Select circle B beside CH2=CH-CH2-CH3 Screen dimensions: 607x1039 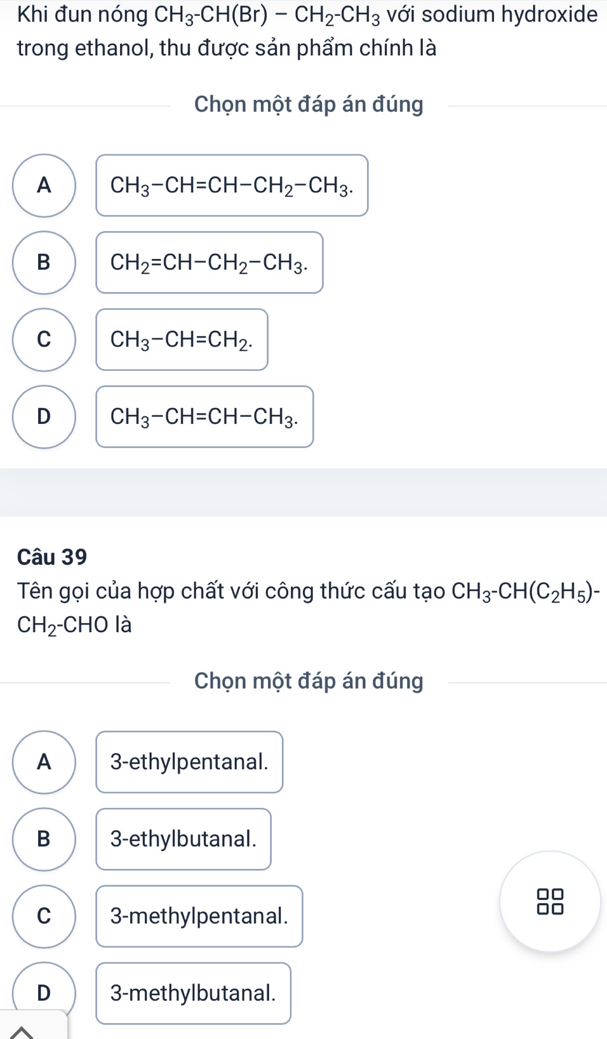44,262
